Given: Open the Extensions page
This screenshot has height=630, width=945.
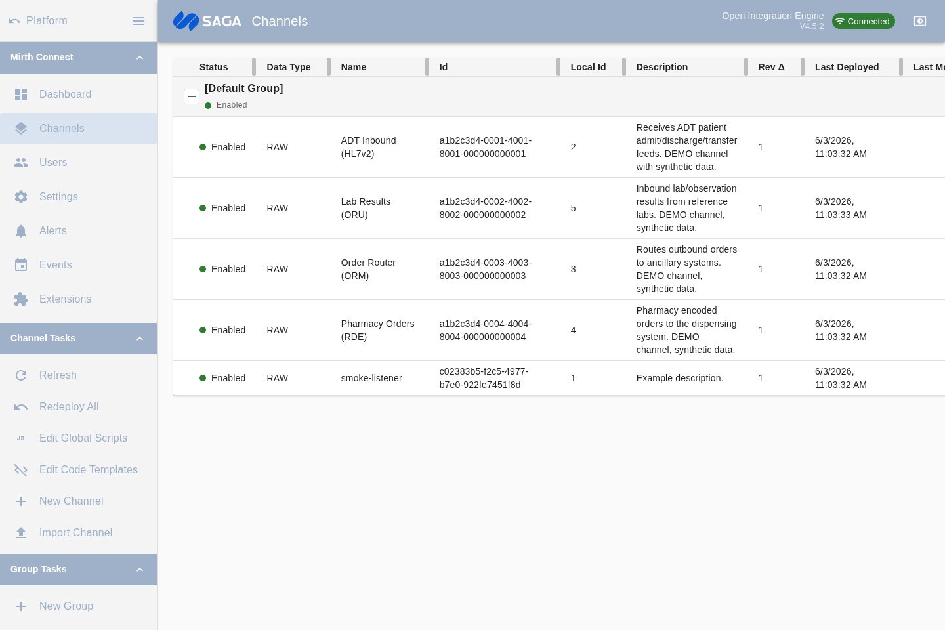Looking at the screenshot, I should coord(79,299).
